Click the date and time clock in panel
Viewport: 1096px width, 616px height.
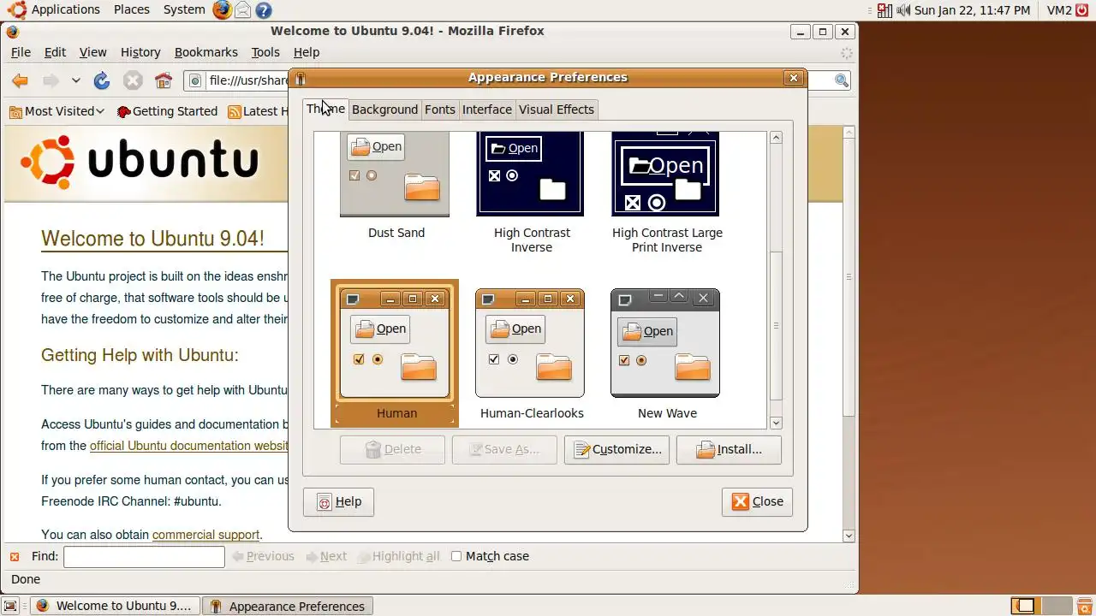(972, 10)
